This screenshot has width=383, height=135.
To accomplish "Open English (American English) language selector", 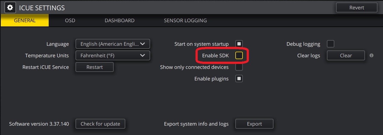I will pyautogui.click(x=113, y=44).
